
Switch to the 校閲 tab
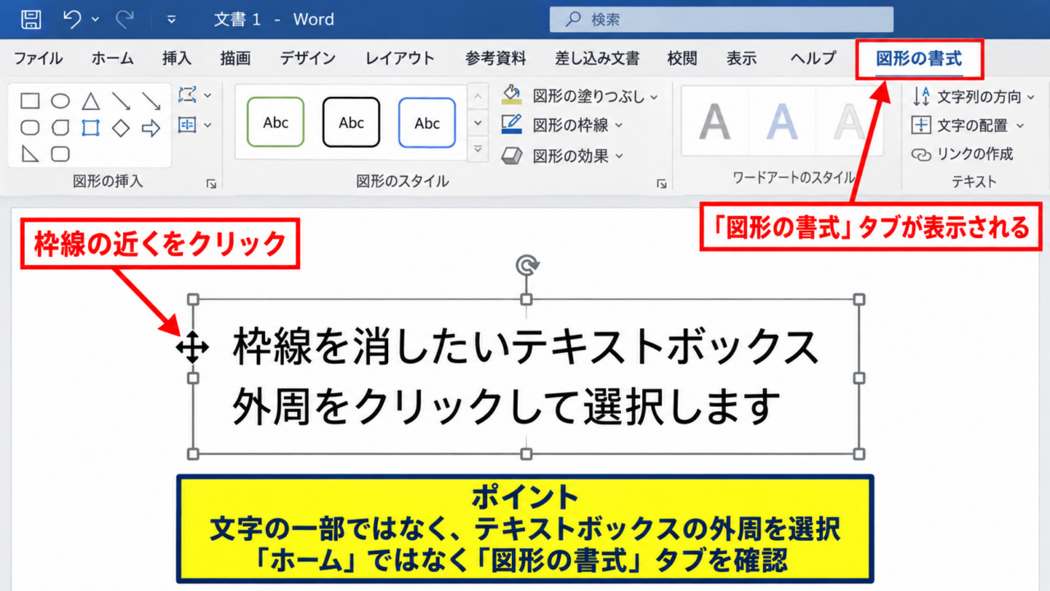[682, 58]
